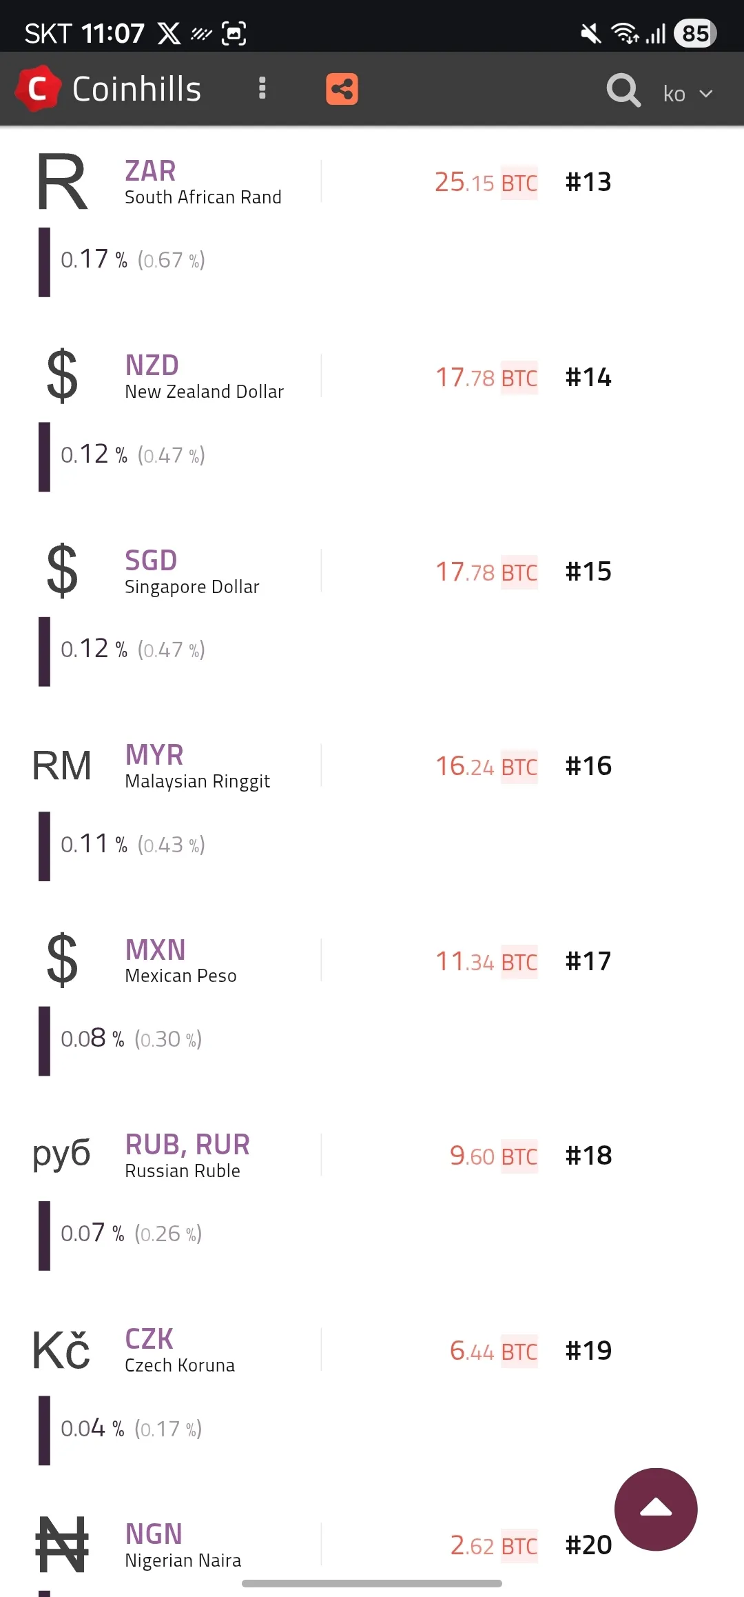Open the MXN Mexican Peso link
Screen dimensions: 744x1597
pos(155,950)
